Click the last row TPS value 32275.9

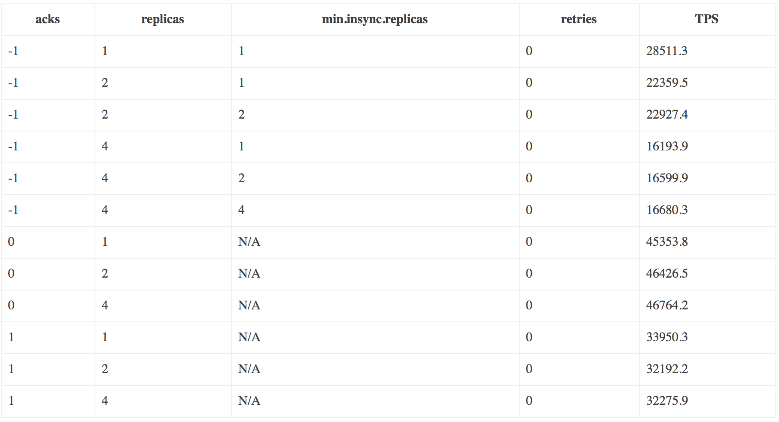[x=667, y=401]
